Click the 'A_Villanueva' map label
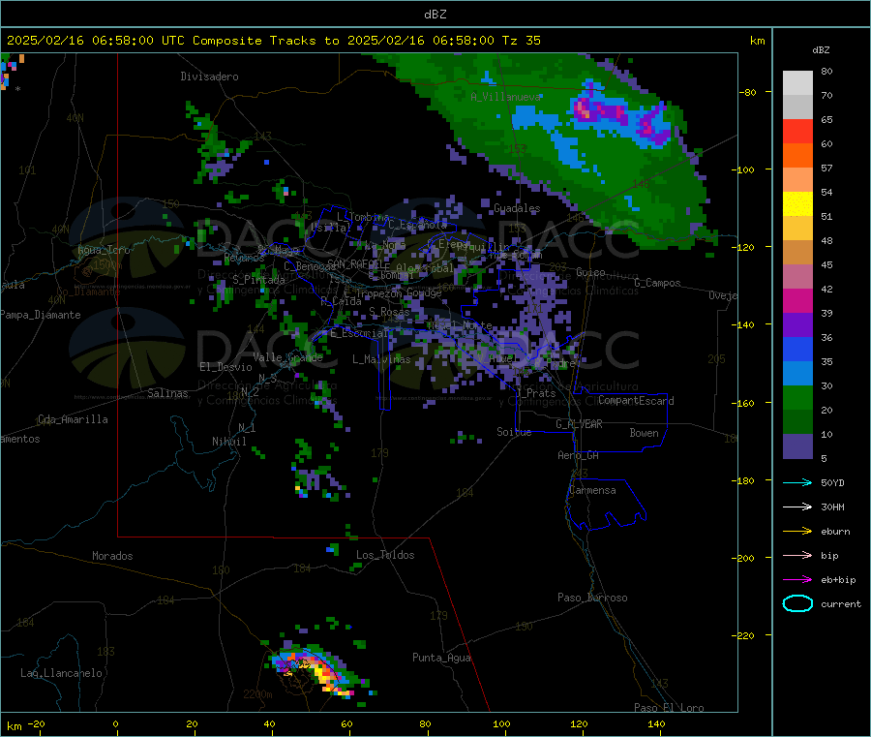The height and width of the screenshot is (737, 871). tap(505, 97)
